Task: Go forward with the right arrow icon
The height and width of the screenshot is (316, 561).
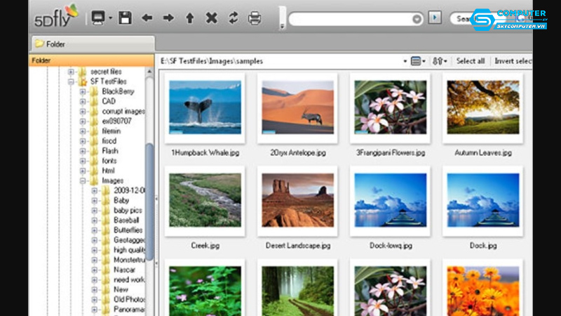Action: tap(168, 18)
